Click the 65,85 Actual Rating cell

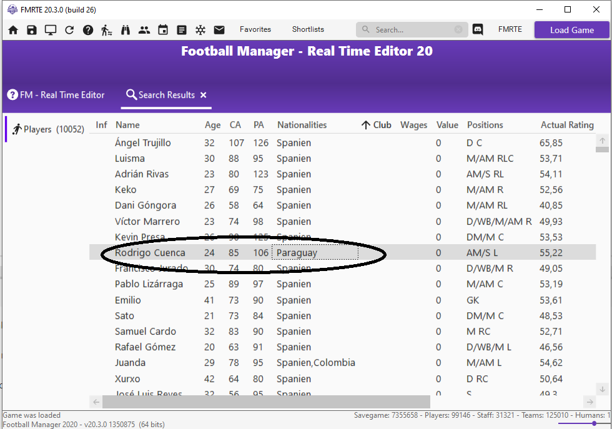tap(551, 143)
